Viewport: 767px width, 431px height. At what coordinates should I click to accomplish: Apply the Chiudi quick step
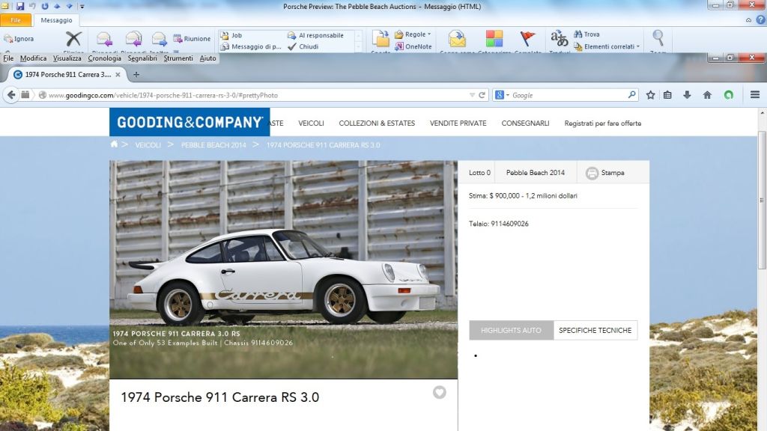coord(303,46)
